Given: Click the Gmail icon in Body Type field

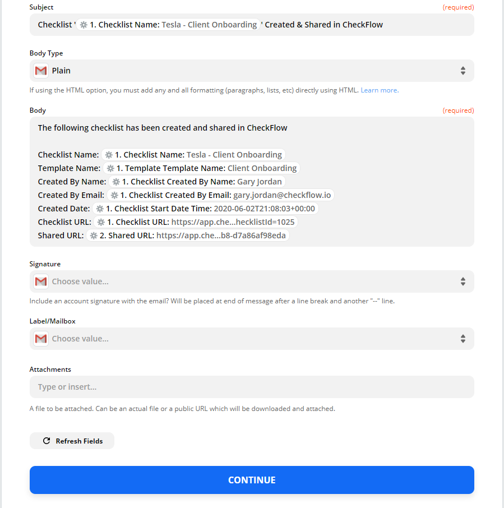Looking at the screenshot, I should click(x=41, y=71).
